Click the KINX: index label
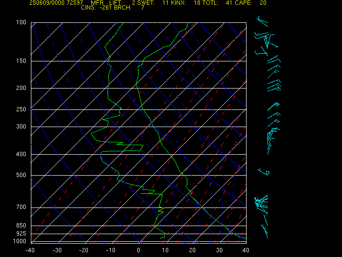Viewport: 342px width, 257px height. point(179,3)
